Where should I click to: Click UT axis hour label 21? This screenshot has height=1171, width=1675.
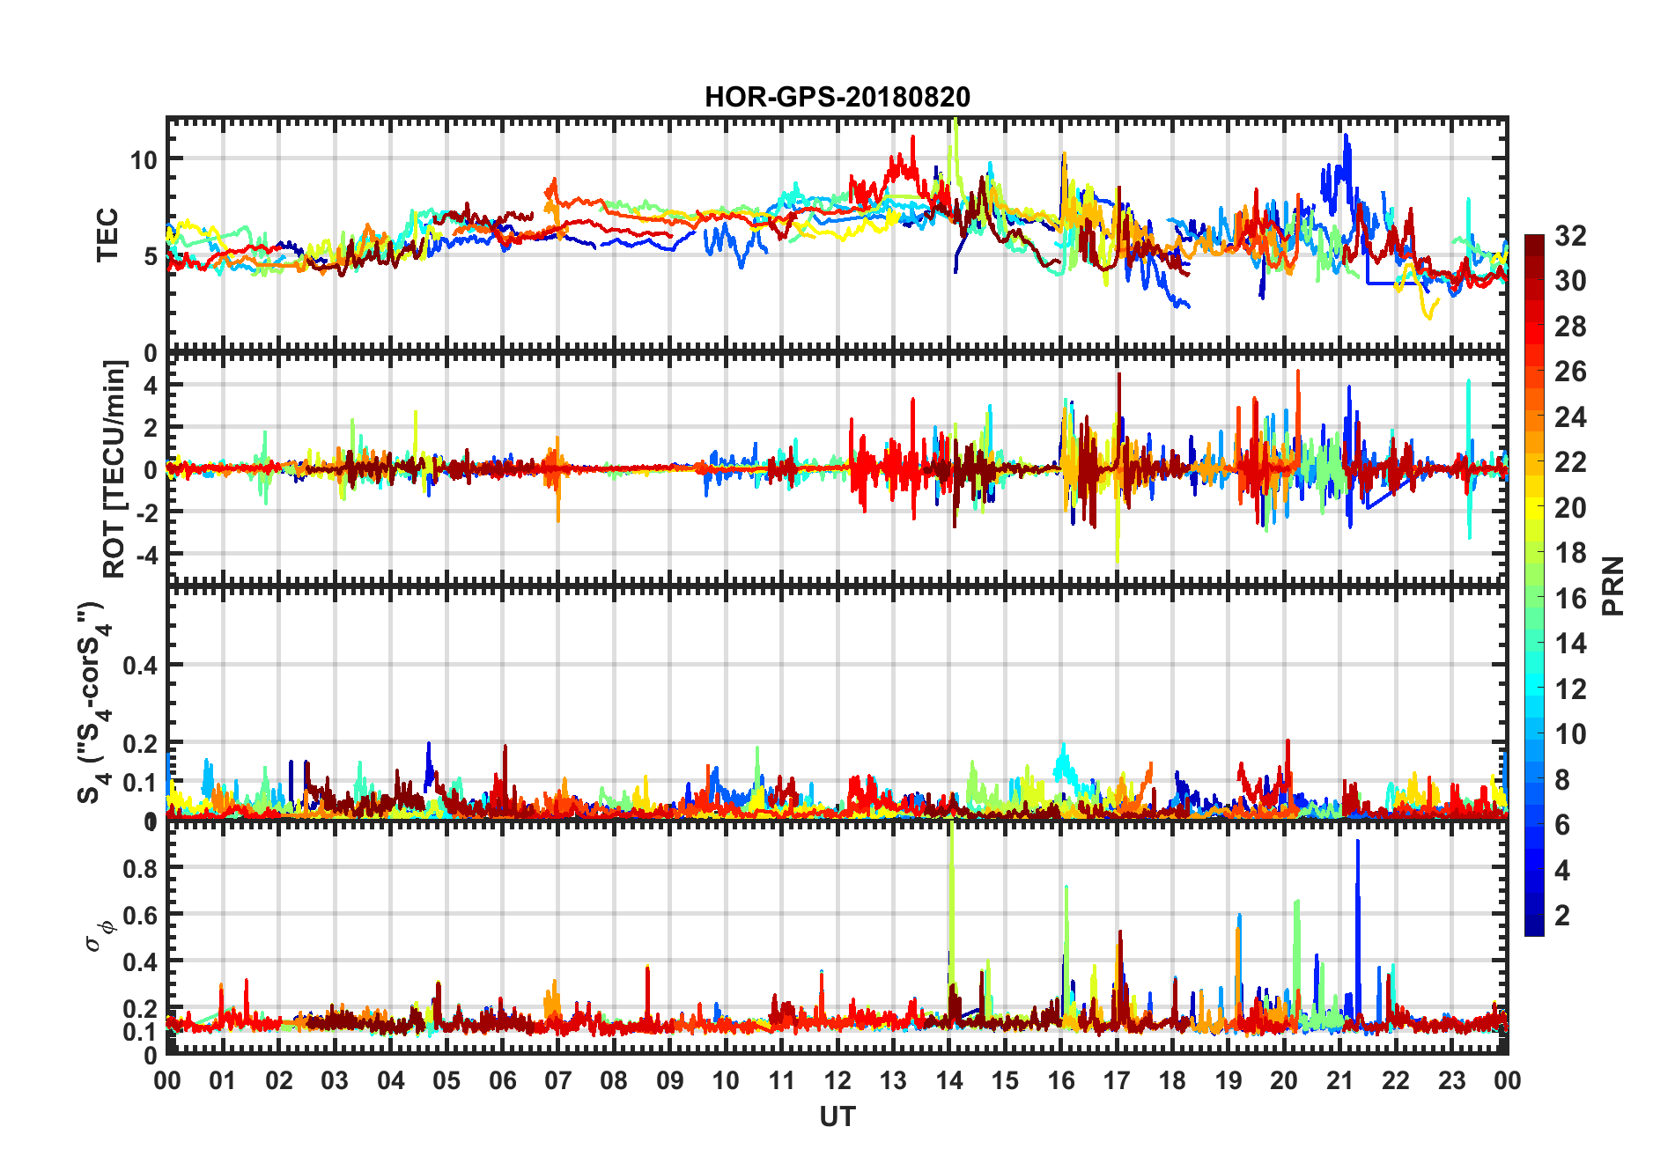[x=1340, y=1080]
